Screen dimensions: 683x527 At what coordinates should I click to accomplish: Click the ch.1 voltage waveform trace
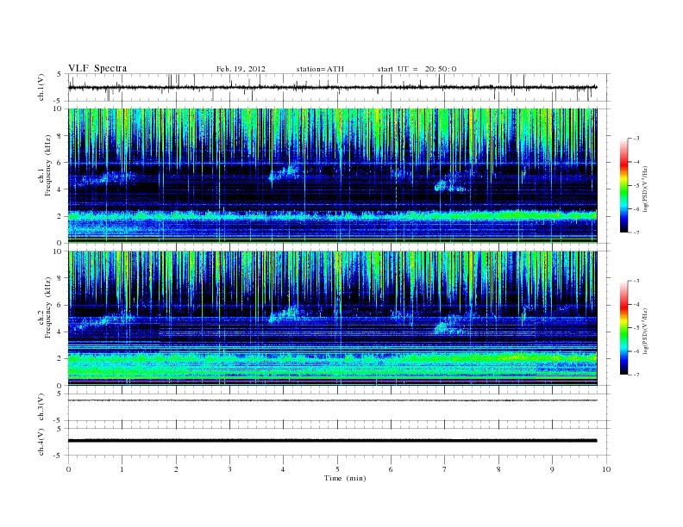333,87
